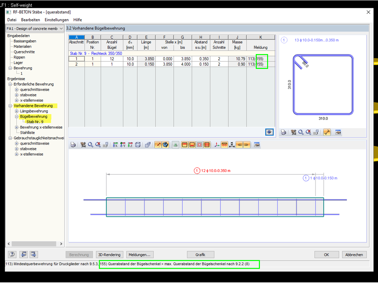Click the zoom magnifier in the longitudinal view toolbar
The image size is (378, 283).
(x=90, y=145)
